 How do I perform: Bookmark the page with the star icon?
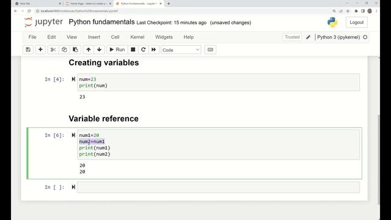click(x=348, y=11)
